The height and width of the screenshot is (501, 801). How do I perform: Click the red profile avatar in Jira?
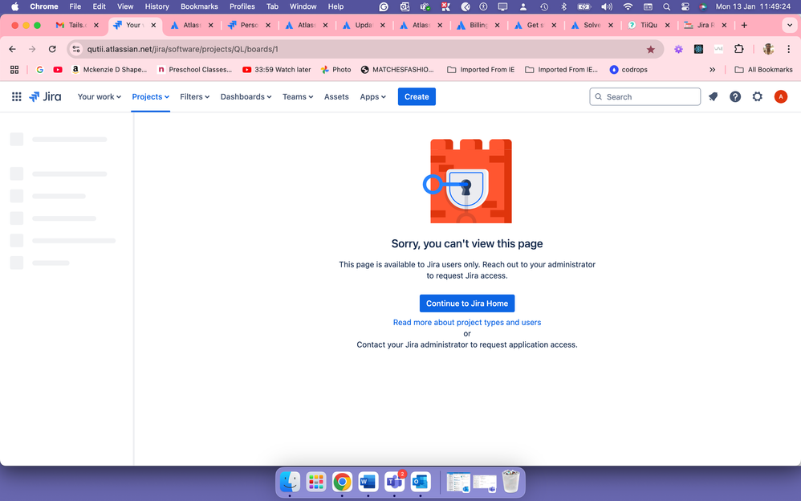coord(780,96)
